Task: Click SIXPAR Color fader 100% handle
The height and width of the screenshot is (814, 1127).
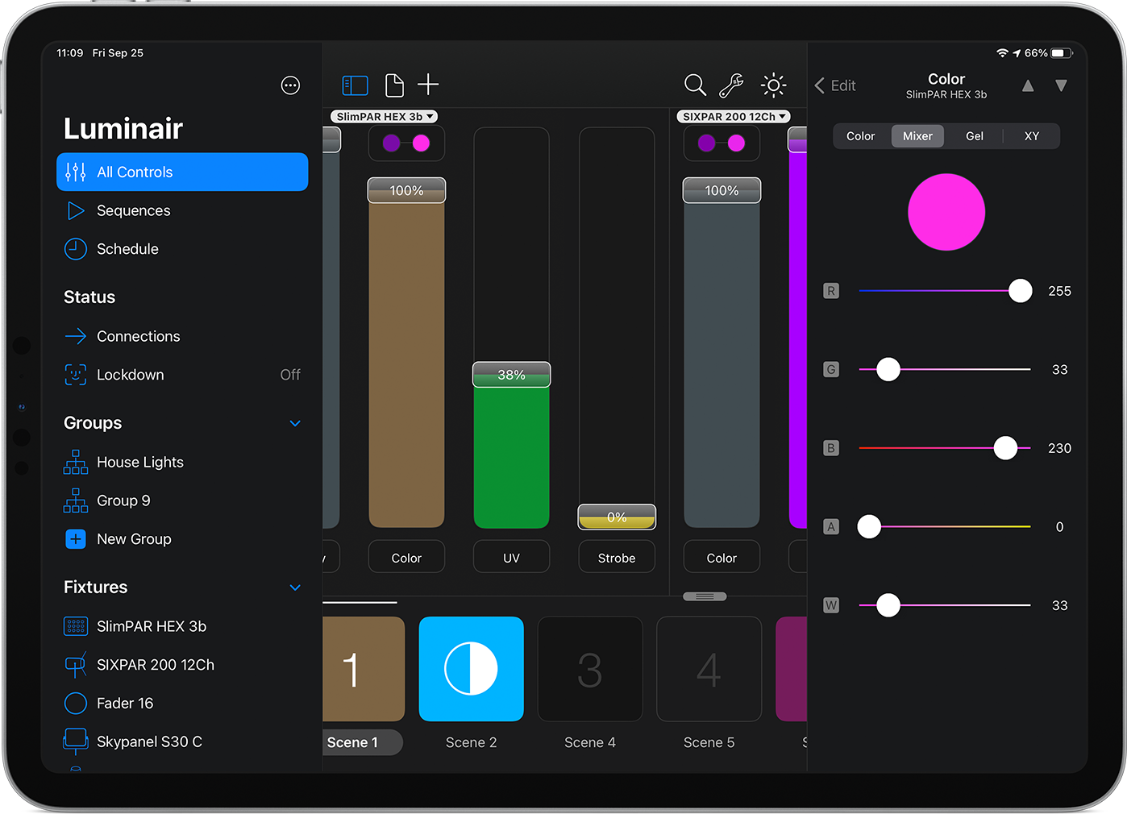Action: tap(722, 190)
